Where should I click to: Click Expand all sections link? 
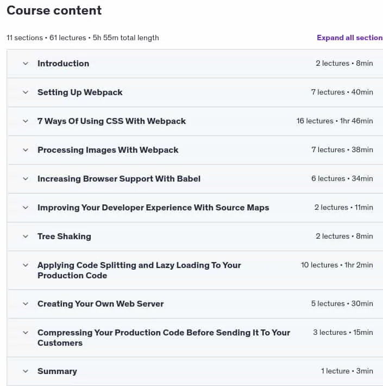coord(349,38)
